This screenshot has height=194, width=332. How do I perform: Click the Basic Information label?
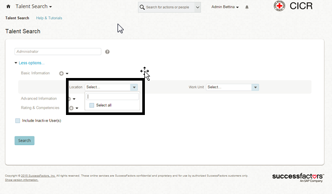pyautogui.click(x=35, y=73)
